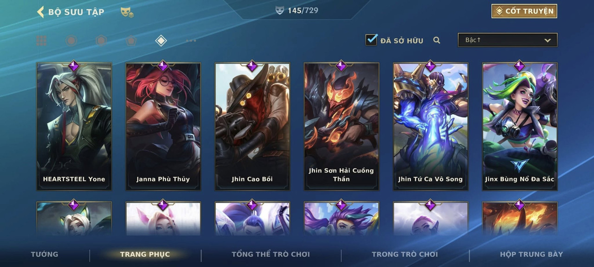Select the grid all-skins filter icon
This screenshot has height=267, width=594.
[x=42, y=41]
